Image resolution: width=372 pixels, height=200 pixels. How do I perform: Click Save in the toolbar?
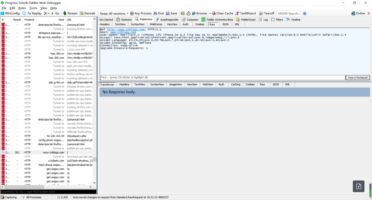(171, 13)
